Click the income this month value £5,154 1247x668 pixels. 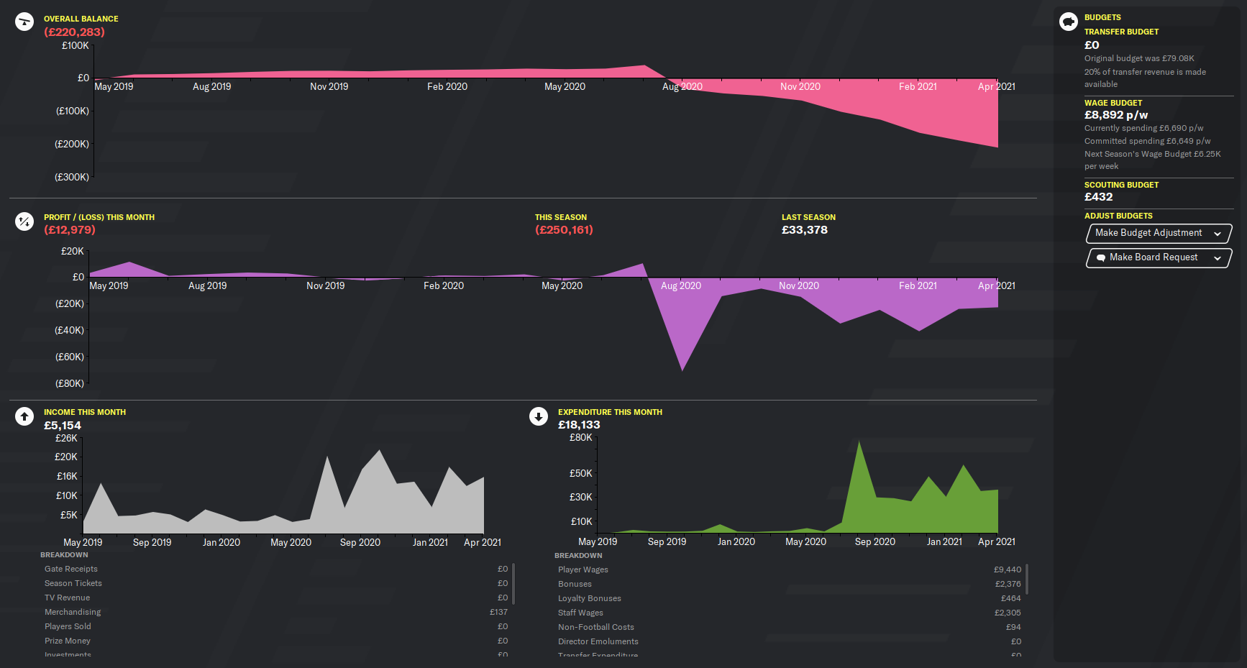(63, 425)
